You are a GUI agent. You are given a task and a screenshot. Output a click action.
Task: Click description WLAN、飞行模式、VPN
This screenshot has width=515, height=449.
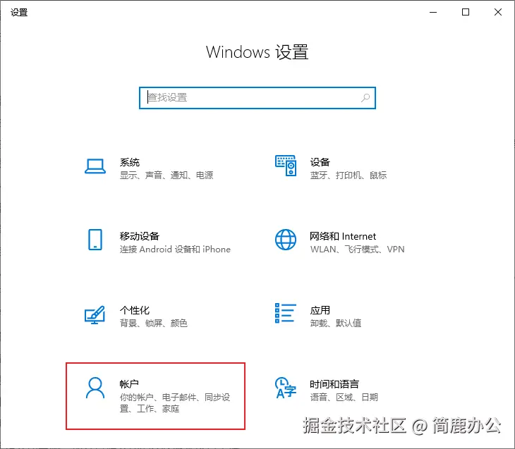click(358, 249)
